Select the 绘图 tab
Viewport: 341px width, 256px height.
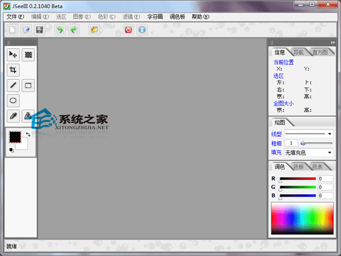[x=280, y=122]
